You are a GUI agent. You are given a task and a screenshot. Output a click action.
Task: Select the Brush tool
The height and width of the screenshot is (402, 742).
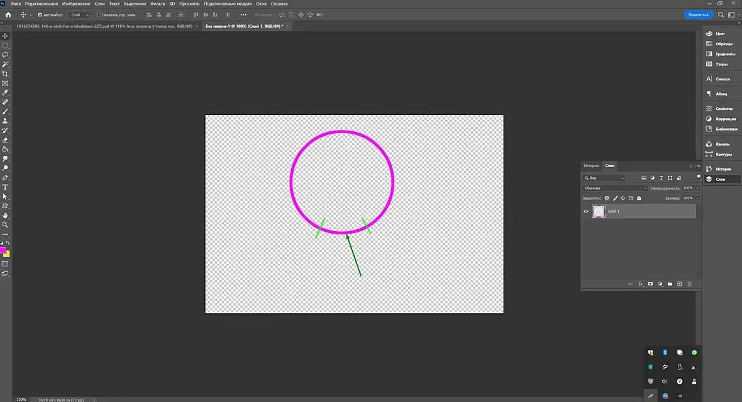[x=5, y=112]
